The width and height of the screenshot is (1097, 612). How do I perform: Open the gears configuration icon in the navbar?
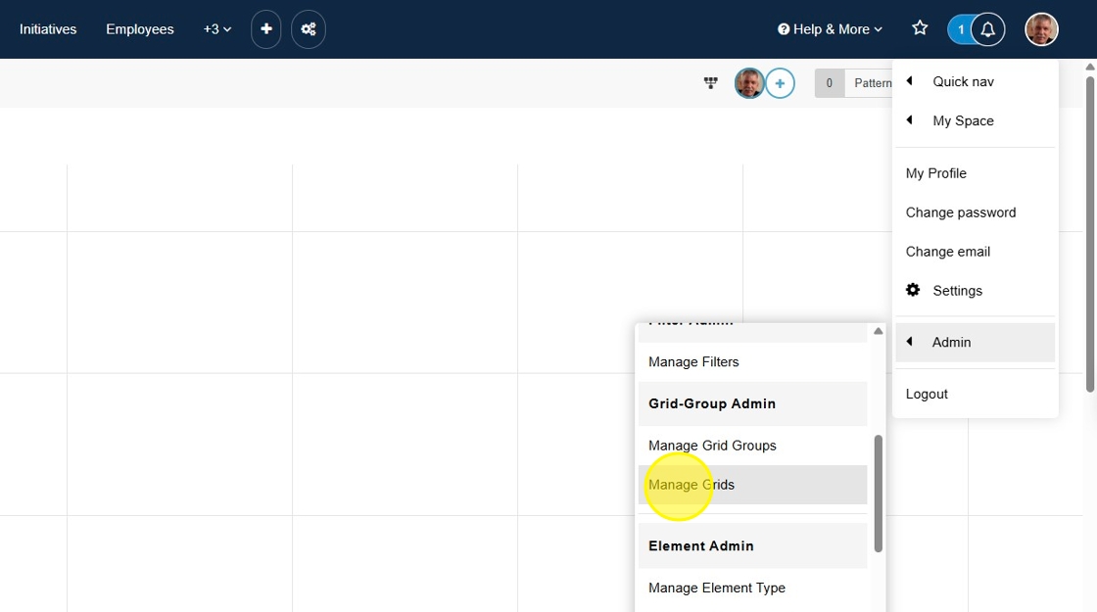[x=309, y=29]
